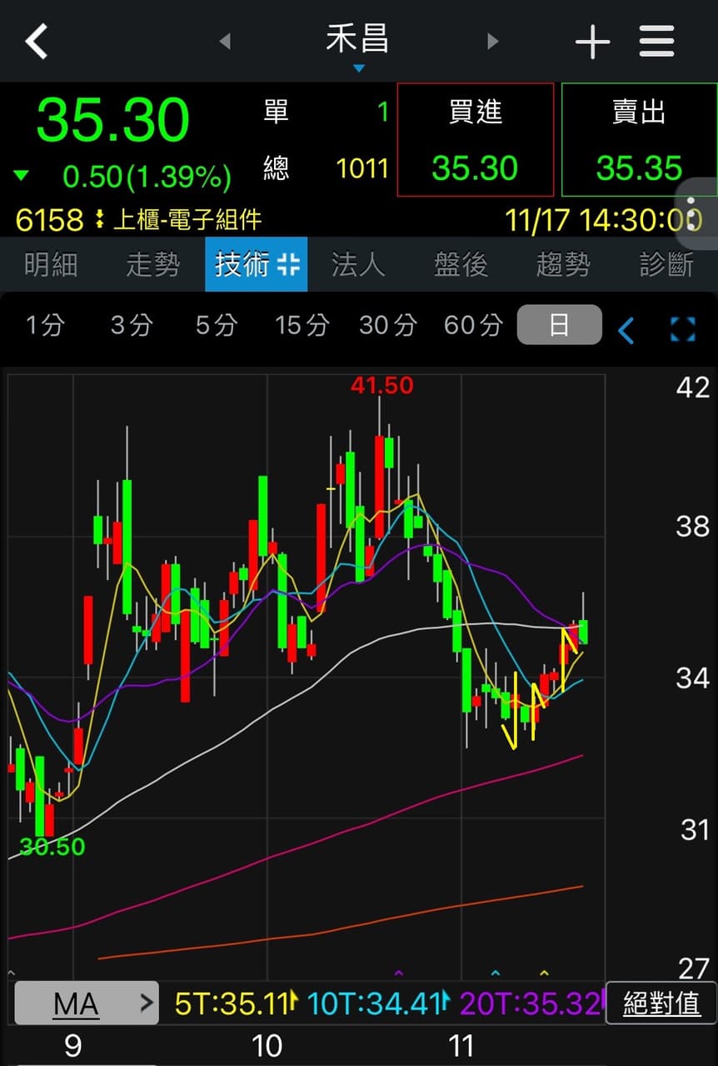Screen dimensions: 718x1066
Task: Tap the 38 price axis label
Action: [x=692, y=527]
